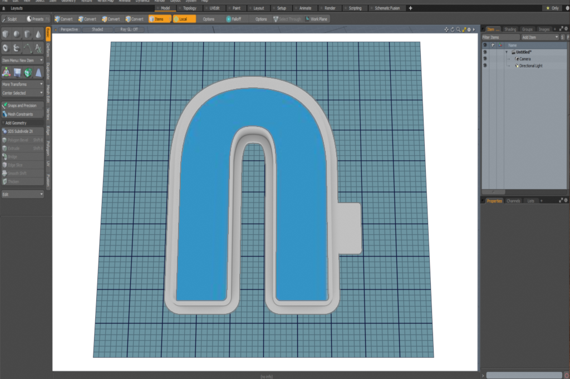Toggle Items selection mode
Screen dimensions: 570x379
coord(159,19)
